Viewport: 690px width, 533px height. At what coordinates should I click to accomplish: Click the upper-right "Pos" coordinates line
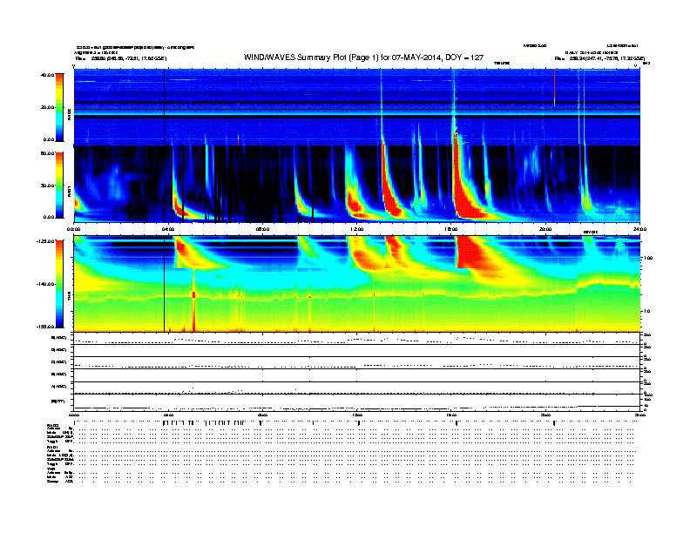599,58
